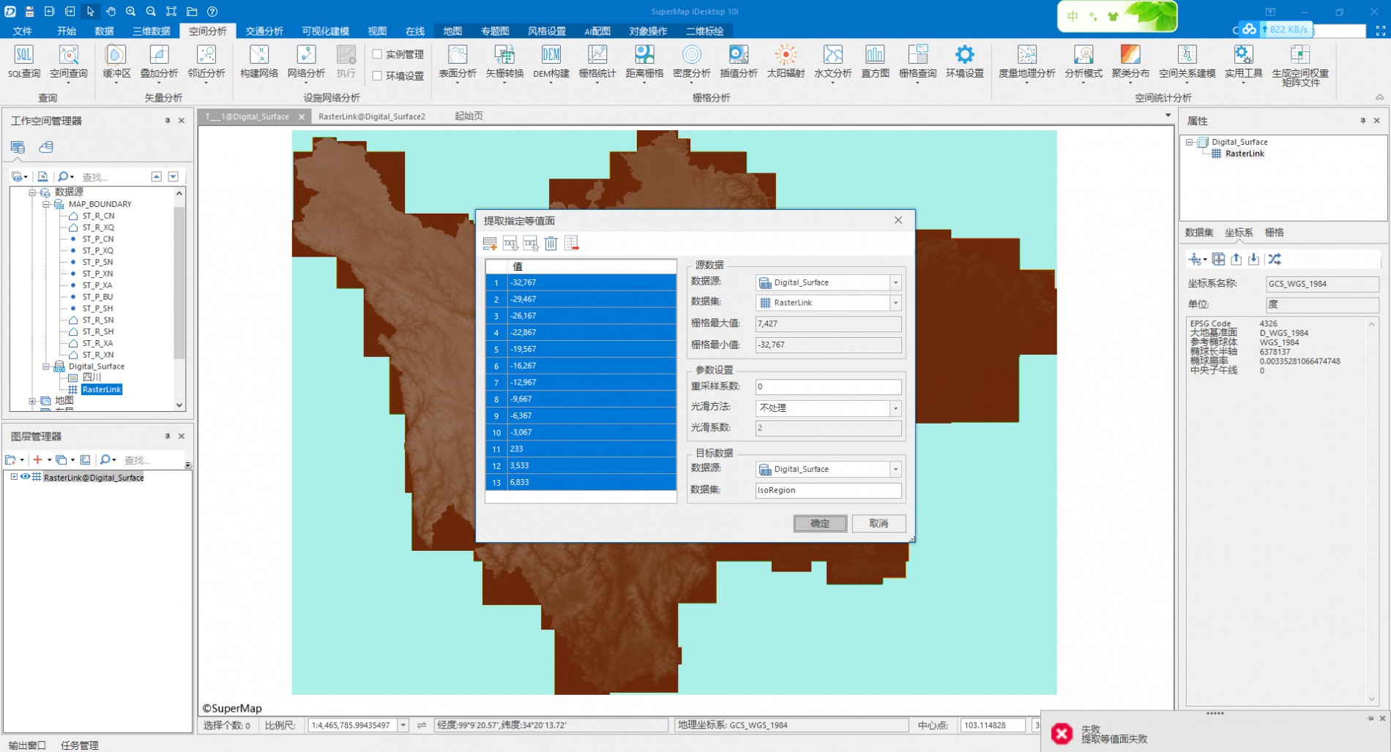Open the SQL查询 tool
Viewport: 1391px width, 752px height.
(x=24, y=62)
